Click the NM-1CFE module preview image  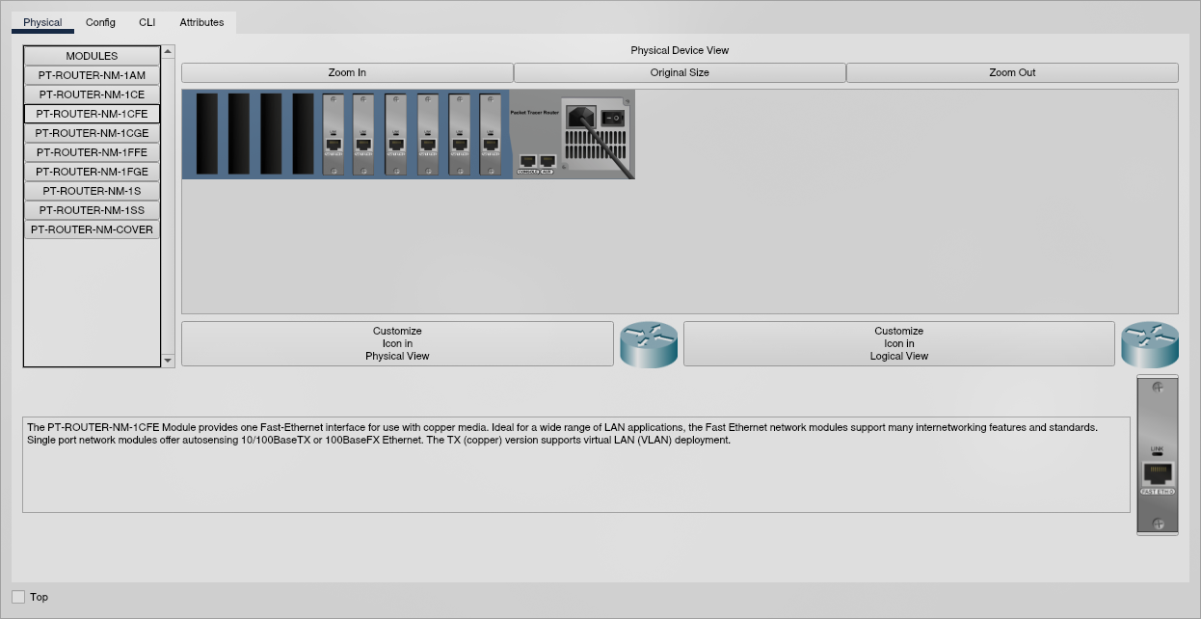(1157, 455)
